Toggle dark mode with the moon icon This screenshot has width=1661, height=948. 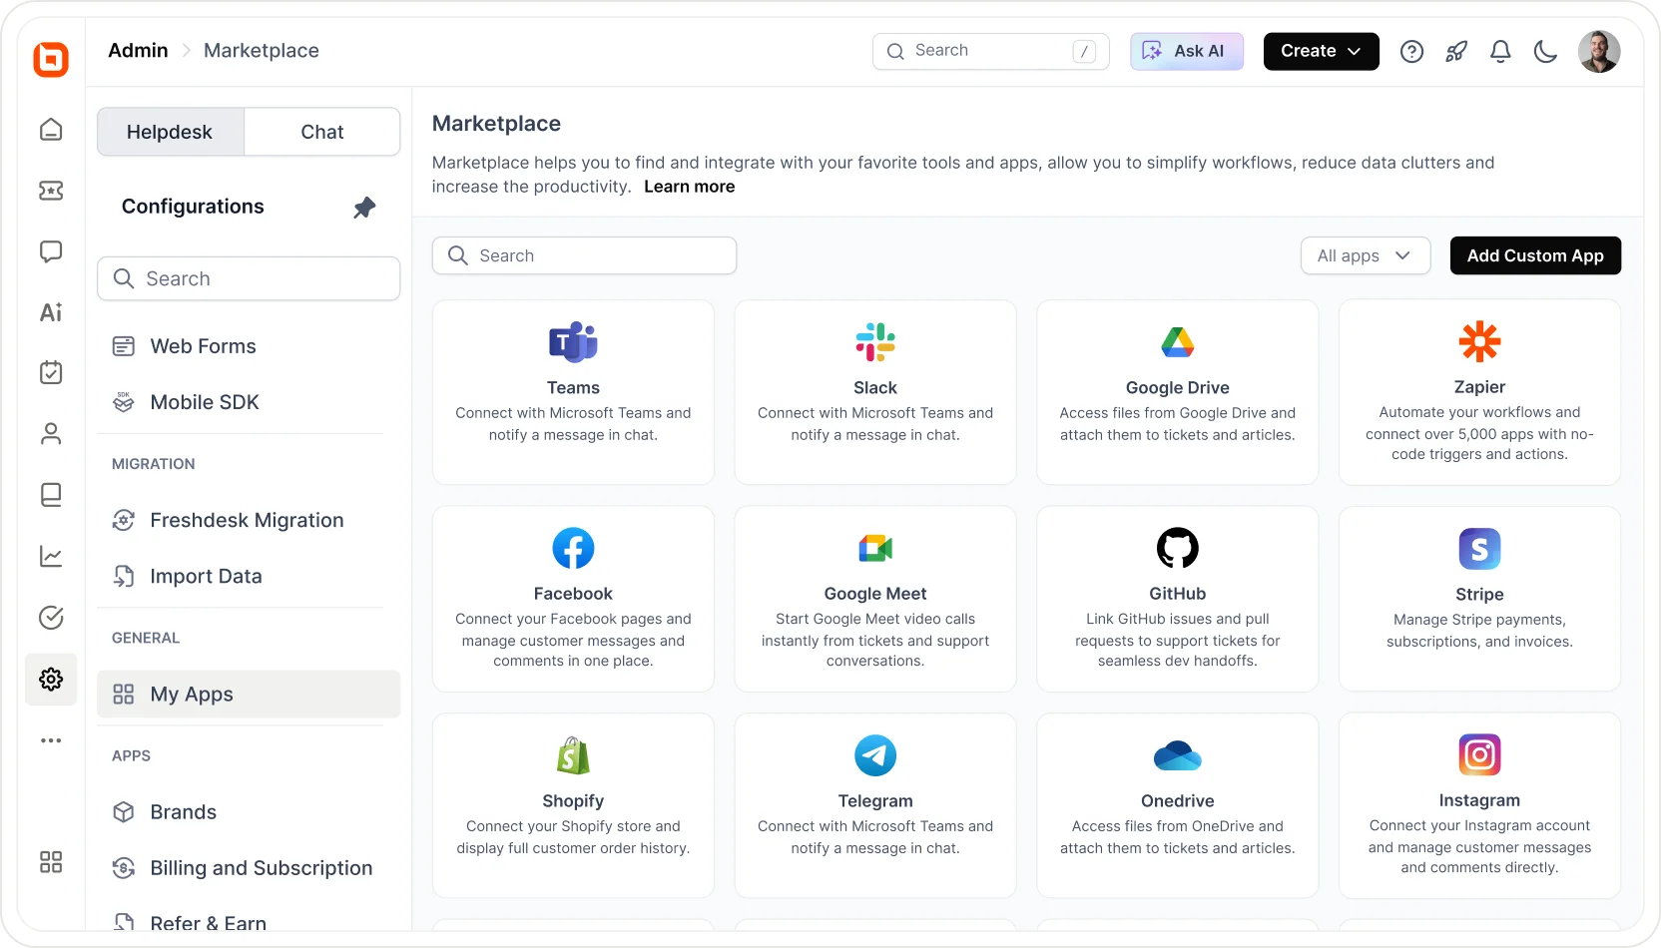coord(1545,51)
